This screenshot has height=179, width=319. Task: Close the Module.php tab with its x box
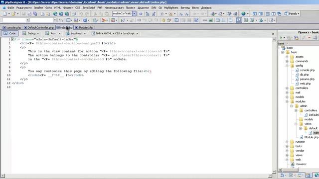pyautogui.click(x=76, y=27)
